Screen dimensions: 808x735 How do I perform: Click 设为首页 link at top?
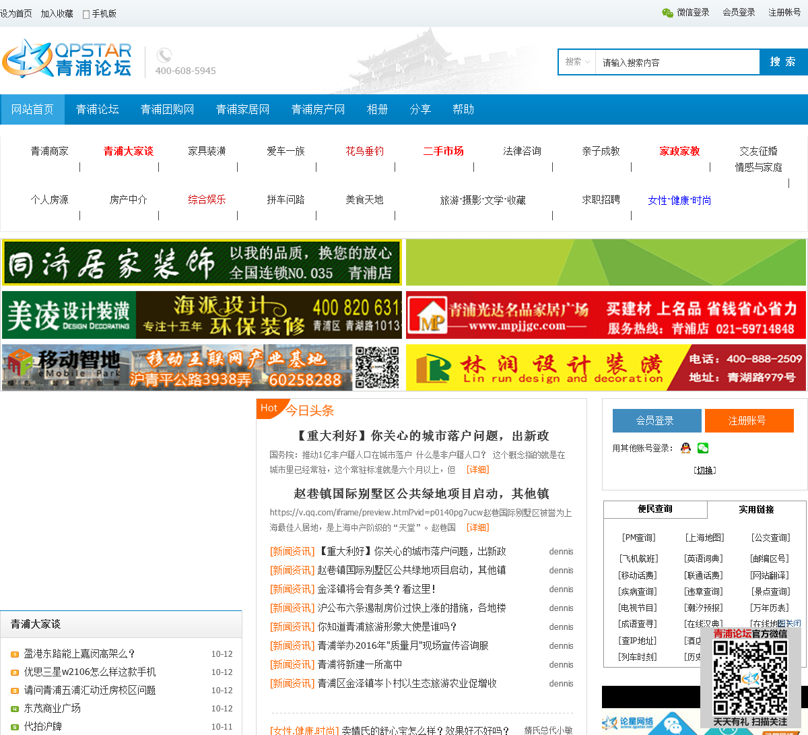pyautogui.click(x=16, y=13)
